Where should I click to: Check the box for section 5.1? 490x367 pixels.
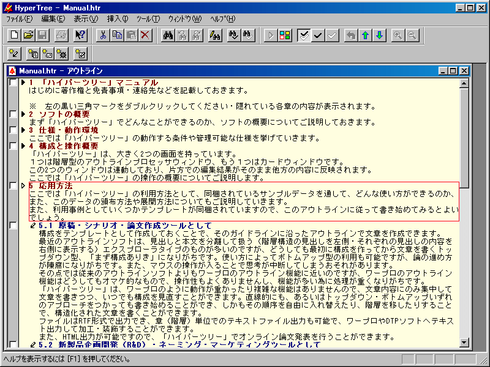coord(13,225)
